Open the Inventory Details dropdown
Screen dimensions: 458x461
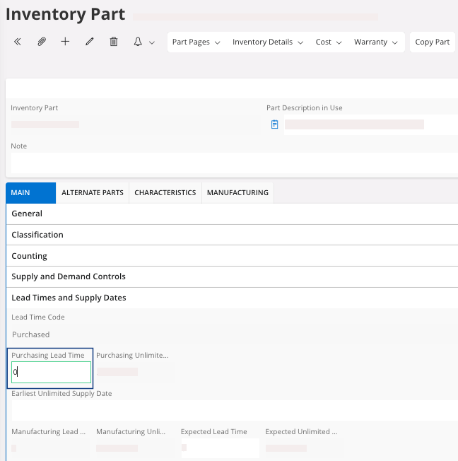268,42
